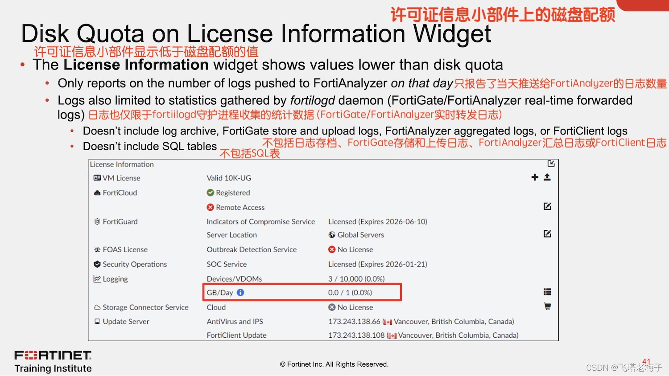Viewport: 669px width, 376px height.
Task: Click the GB/Day info tooltip icon
Action: tap(240, 292)
